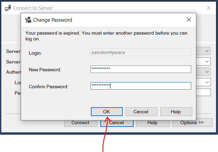Screen dimensions: 218x152
Task: Expand the Server name dropdown arrow
Action: [x=207, y=62]
